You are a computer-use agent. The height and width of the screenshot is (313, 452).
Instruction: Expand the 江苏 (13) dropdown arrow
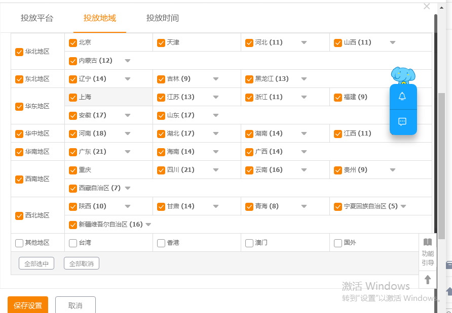coord(216,97)
